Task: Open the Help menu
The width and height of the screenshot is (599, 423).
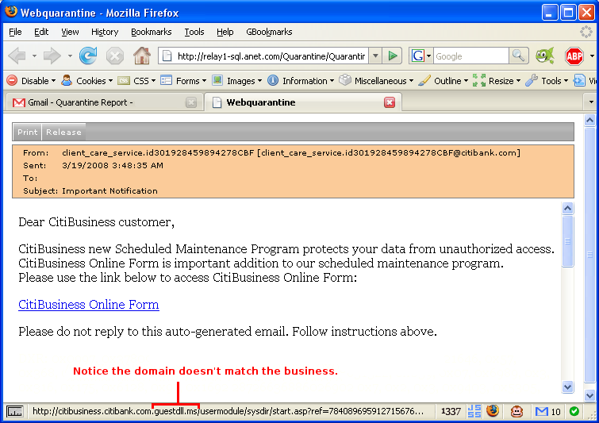Action: tap(225, 32)
